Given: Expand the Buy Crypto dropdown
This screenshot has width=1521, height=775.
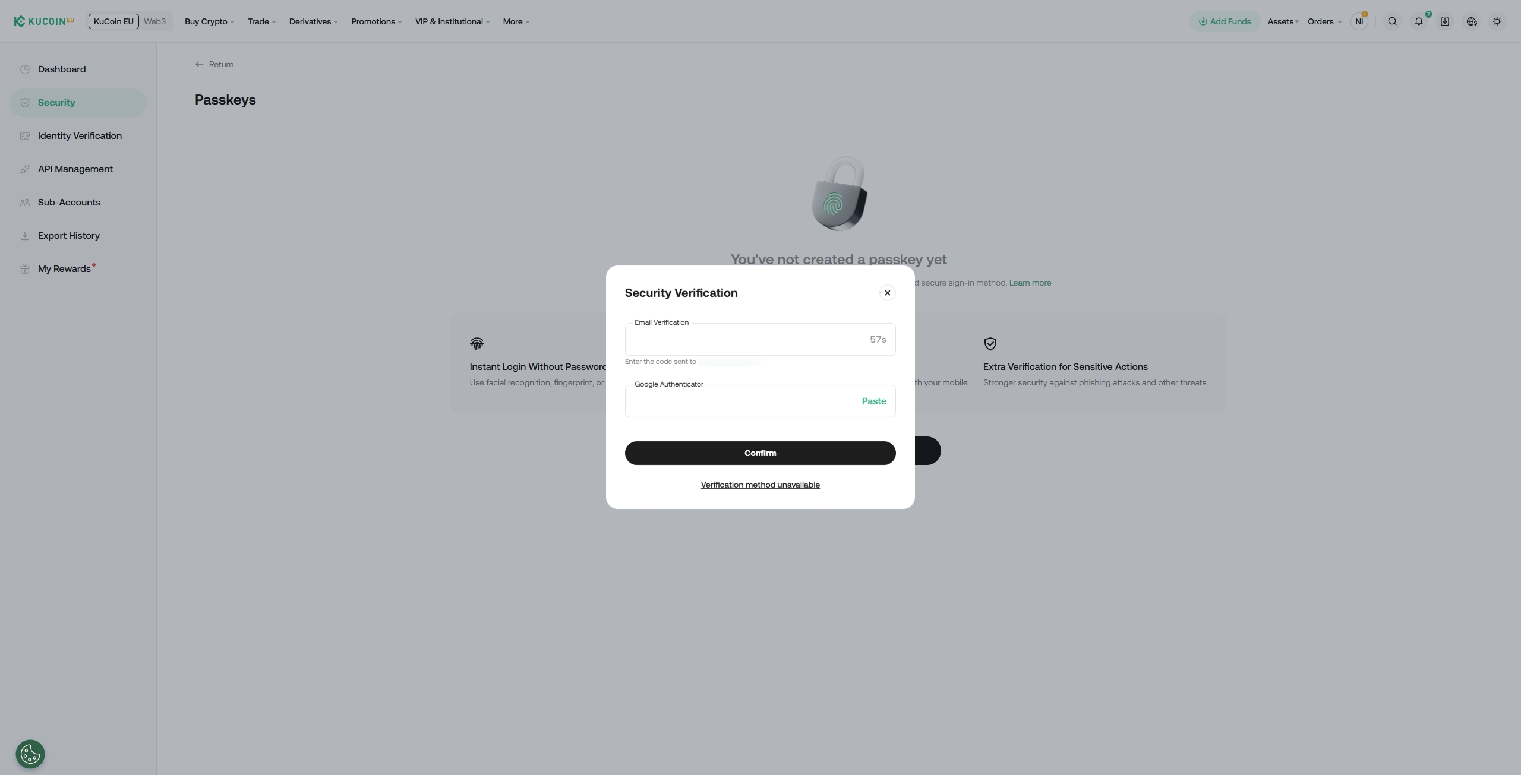Looking at the screenshot, I should 209,21.
